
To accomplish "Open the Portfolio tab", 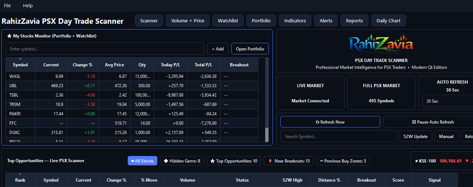I will click(261, 21).
